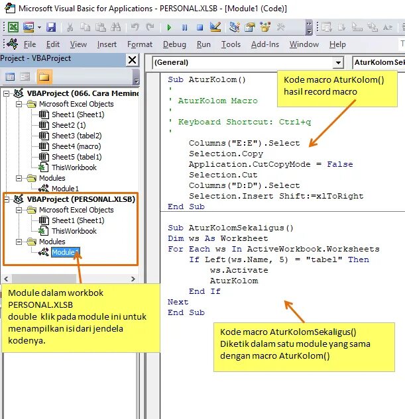
Task: Open the Debug menu
Action: coord(174,44)
